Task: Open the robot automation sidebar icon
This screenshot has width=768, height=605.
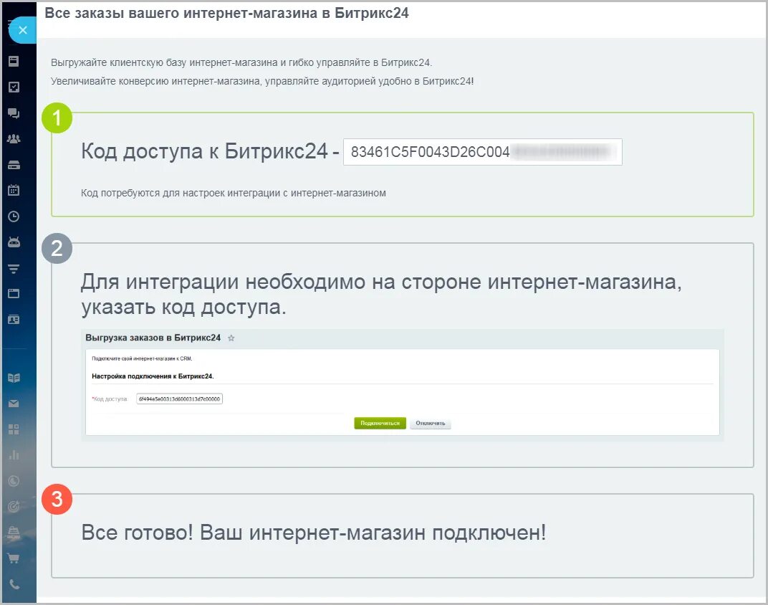Action: pyautogui.click(x=14, y=242)
